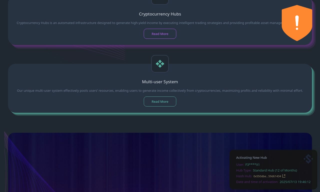320x192 pixels.
Task: Click the partially visible icon above Cryptocurrency Hubs
Action: (x=160, y=2)
